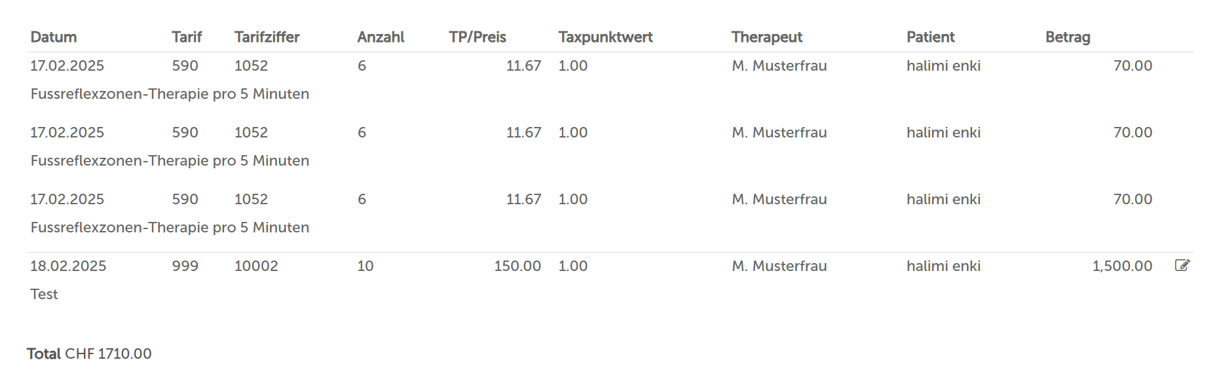The image size is (1217, 379).
Task: Select the Total CHF 1710.00 text
Action: (x=89, y=353)
